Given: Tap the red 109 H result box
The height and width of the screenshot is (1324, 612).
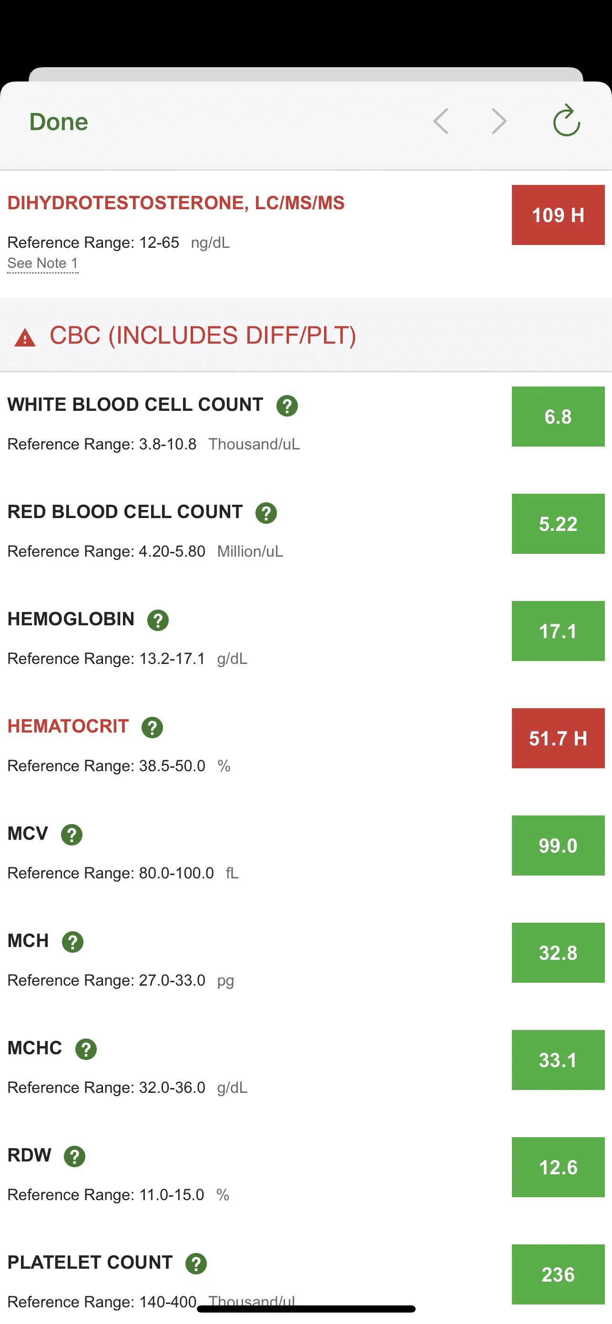Looking at the screenshot, I should coord(558,215).
